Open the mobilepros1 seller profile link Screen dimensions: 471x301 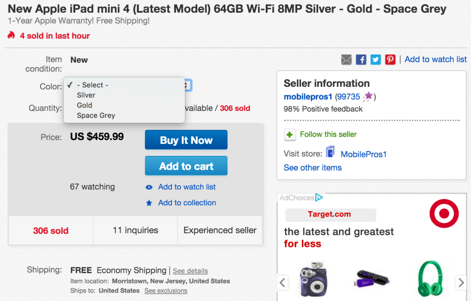308,97
